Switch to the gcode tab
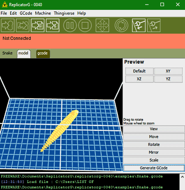The width and height of the screenshot is (185, 190). click(43, 54)
